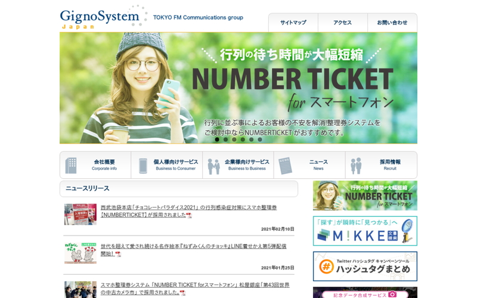
Task: Open the ニュース News menu
Action: [309, 165]
